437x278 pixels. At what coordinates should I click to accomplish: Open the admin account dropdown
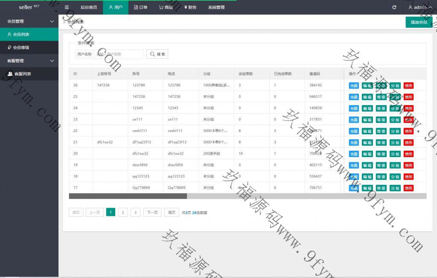tap(417, 7)
